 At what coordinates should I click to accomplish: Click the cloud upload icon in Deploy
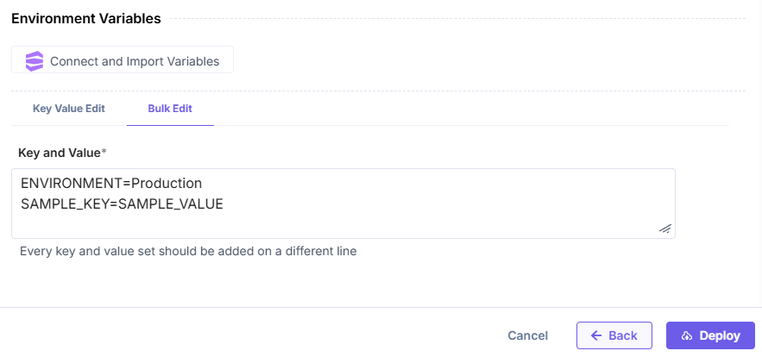(687, 335)
